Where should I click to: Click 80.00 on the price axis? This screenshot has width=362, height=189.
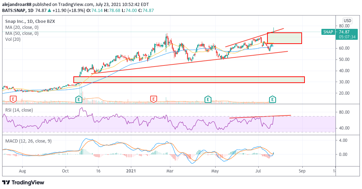[x=344, y=26]
